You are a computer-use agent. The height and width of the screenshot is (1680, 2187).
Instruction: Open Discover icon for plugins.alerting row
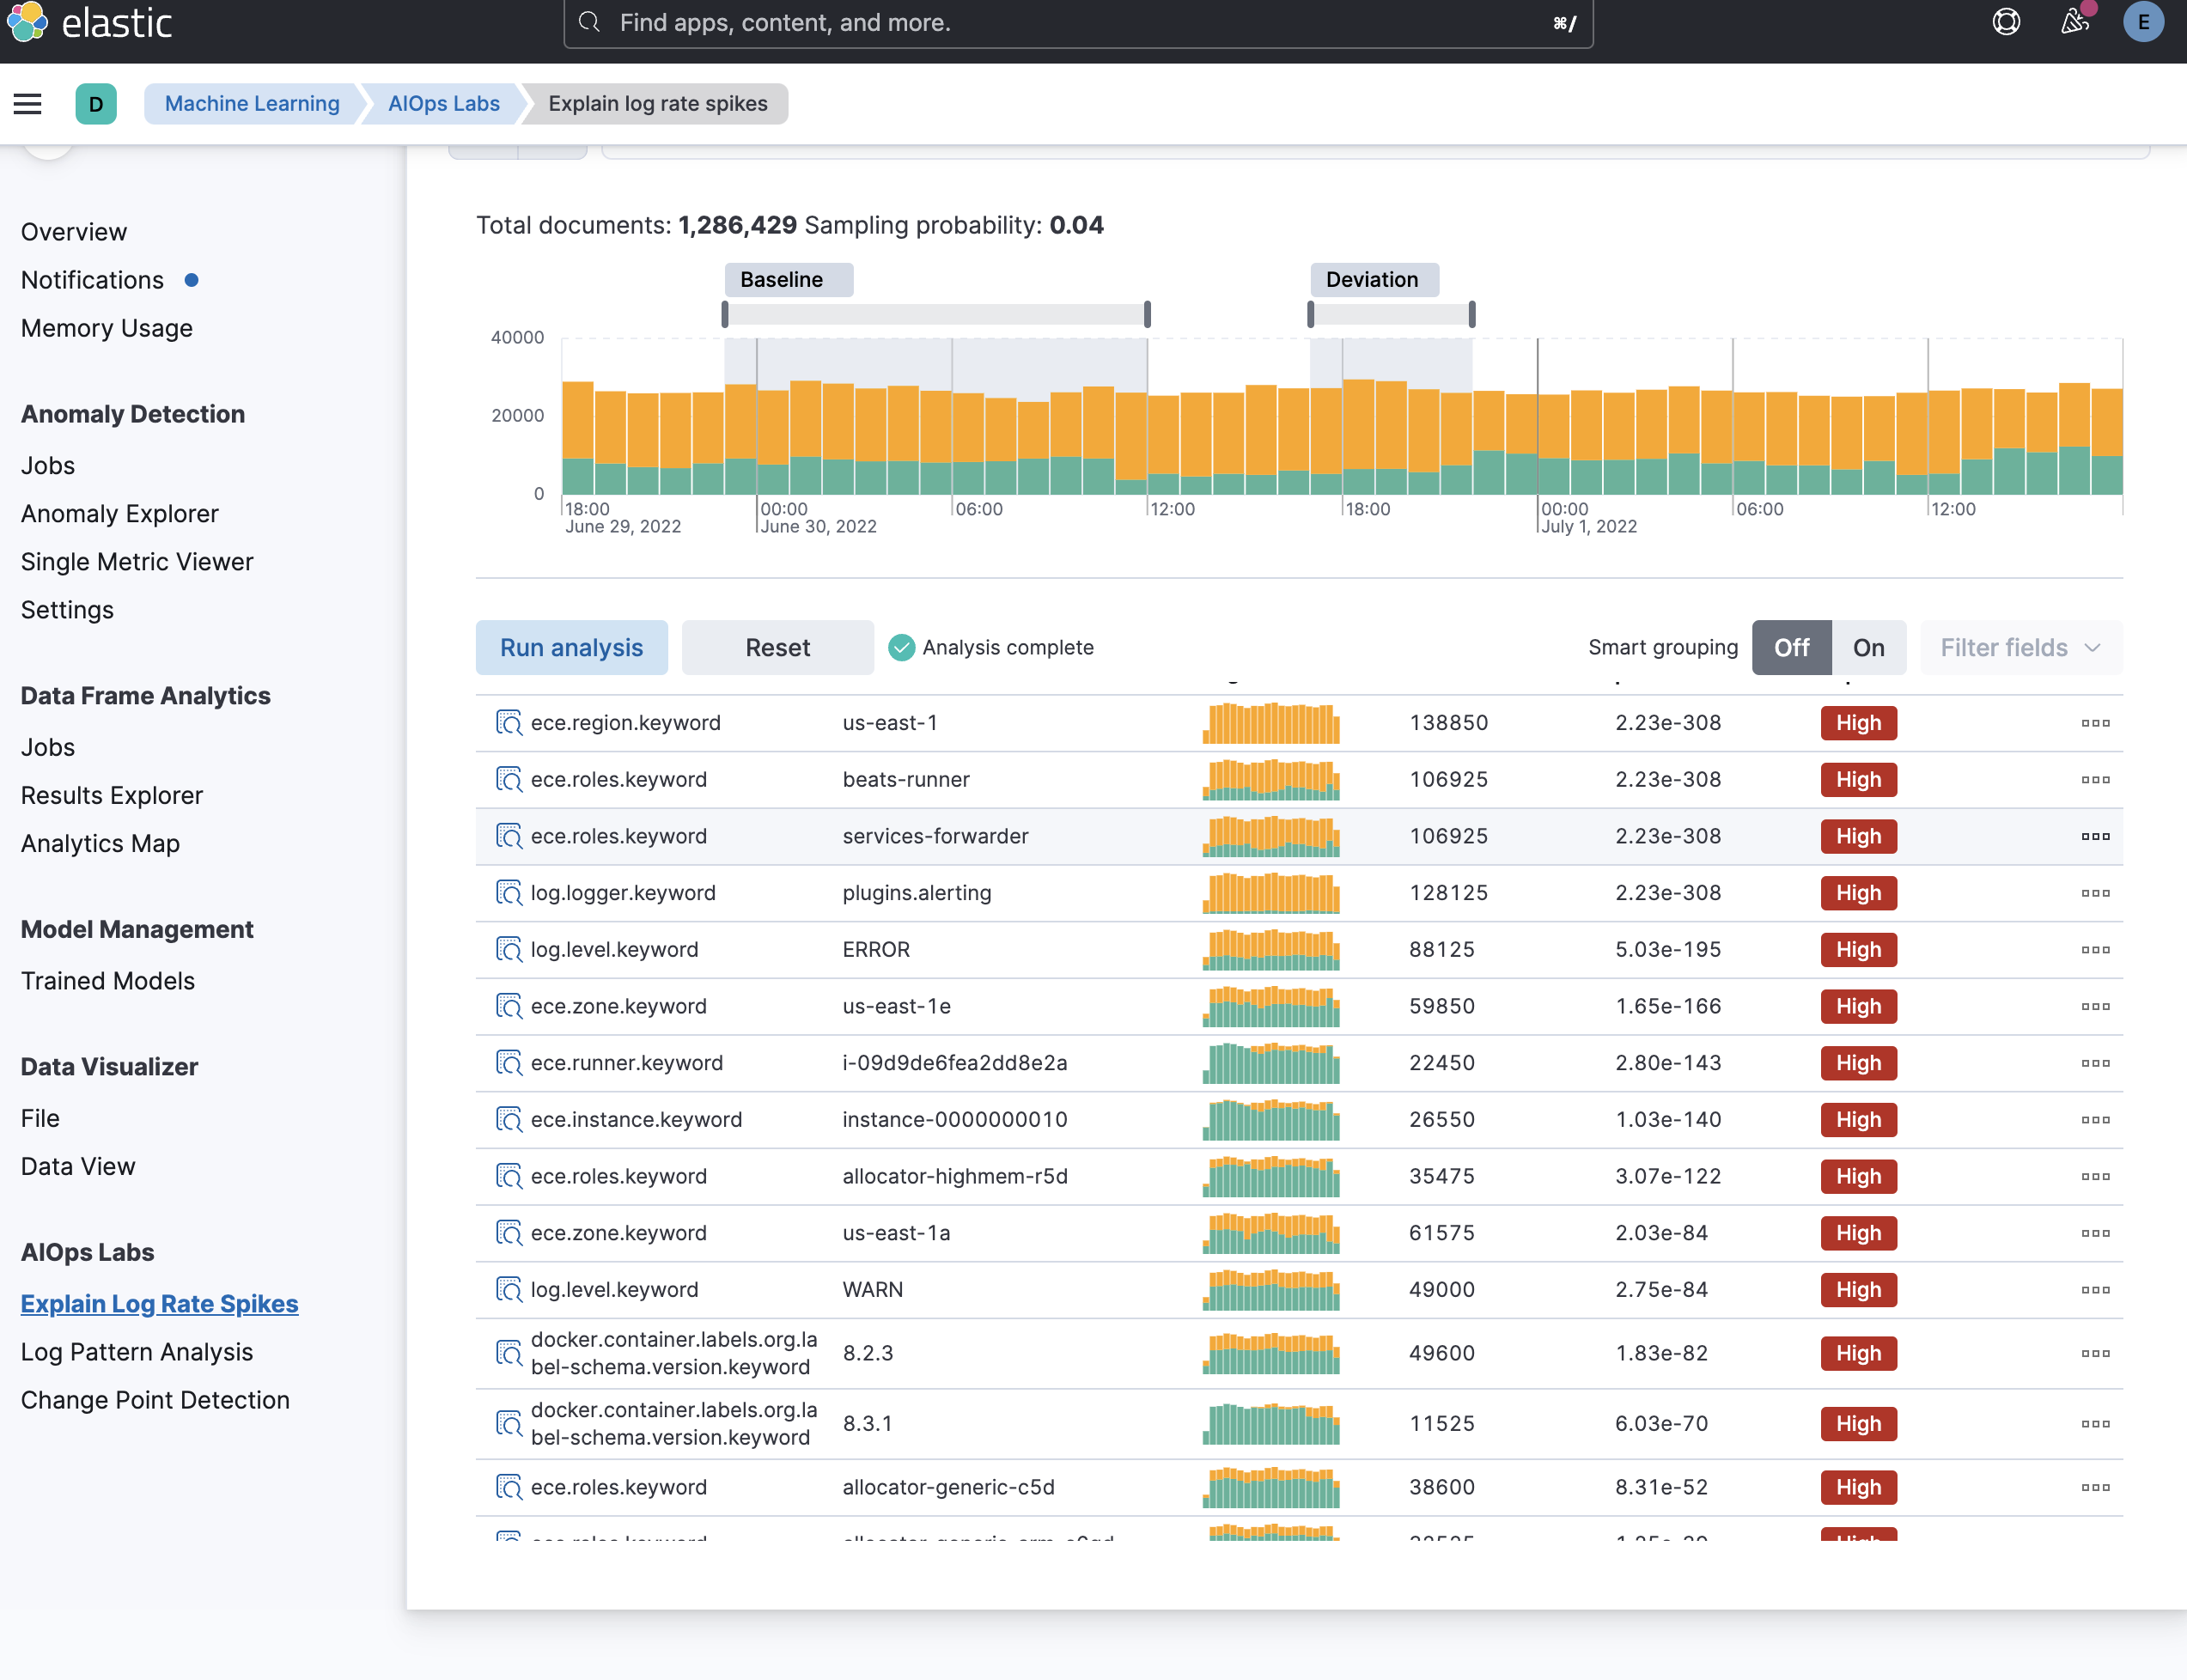[x=509, y=892]
